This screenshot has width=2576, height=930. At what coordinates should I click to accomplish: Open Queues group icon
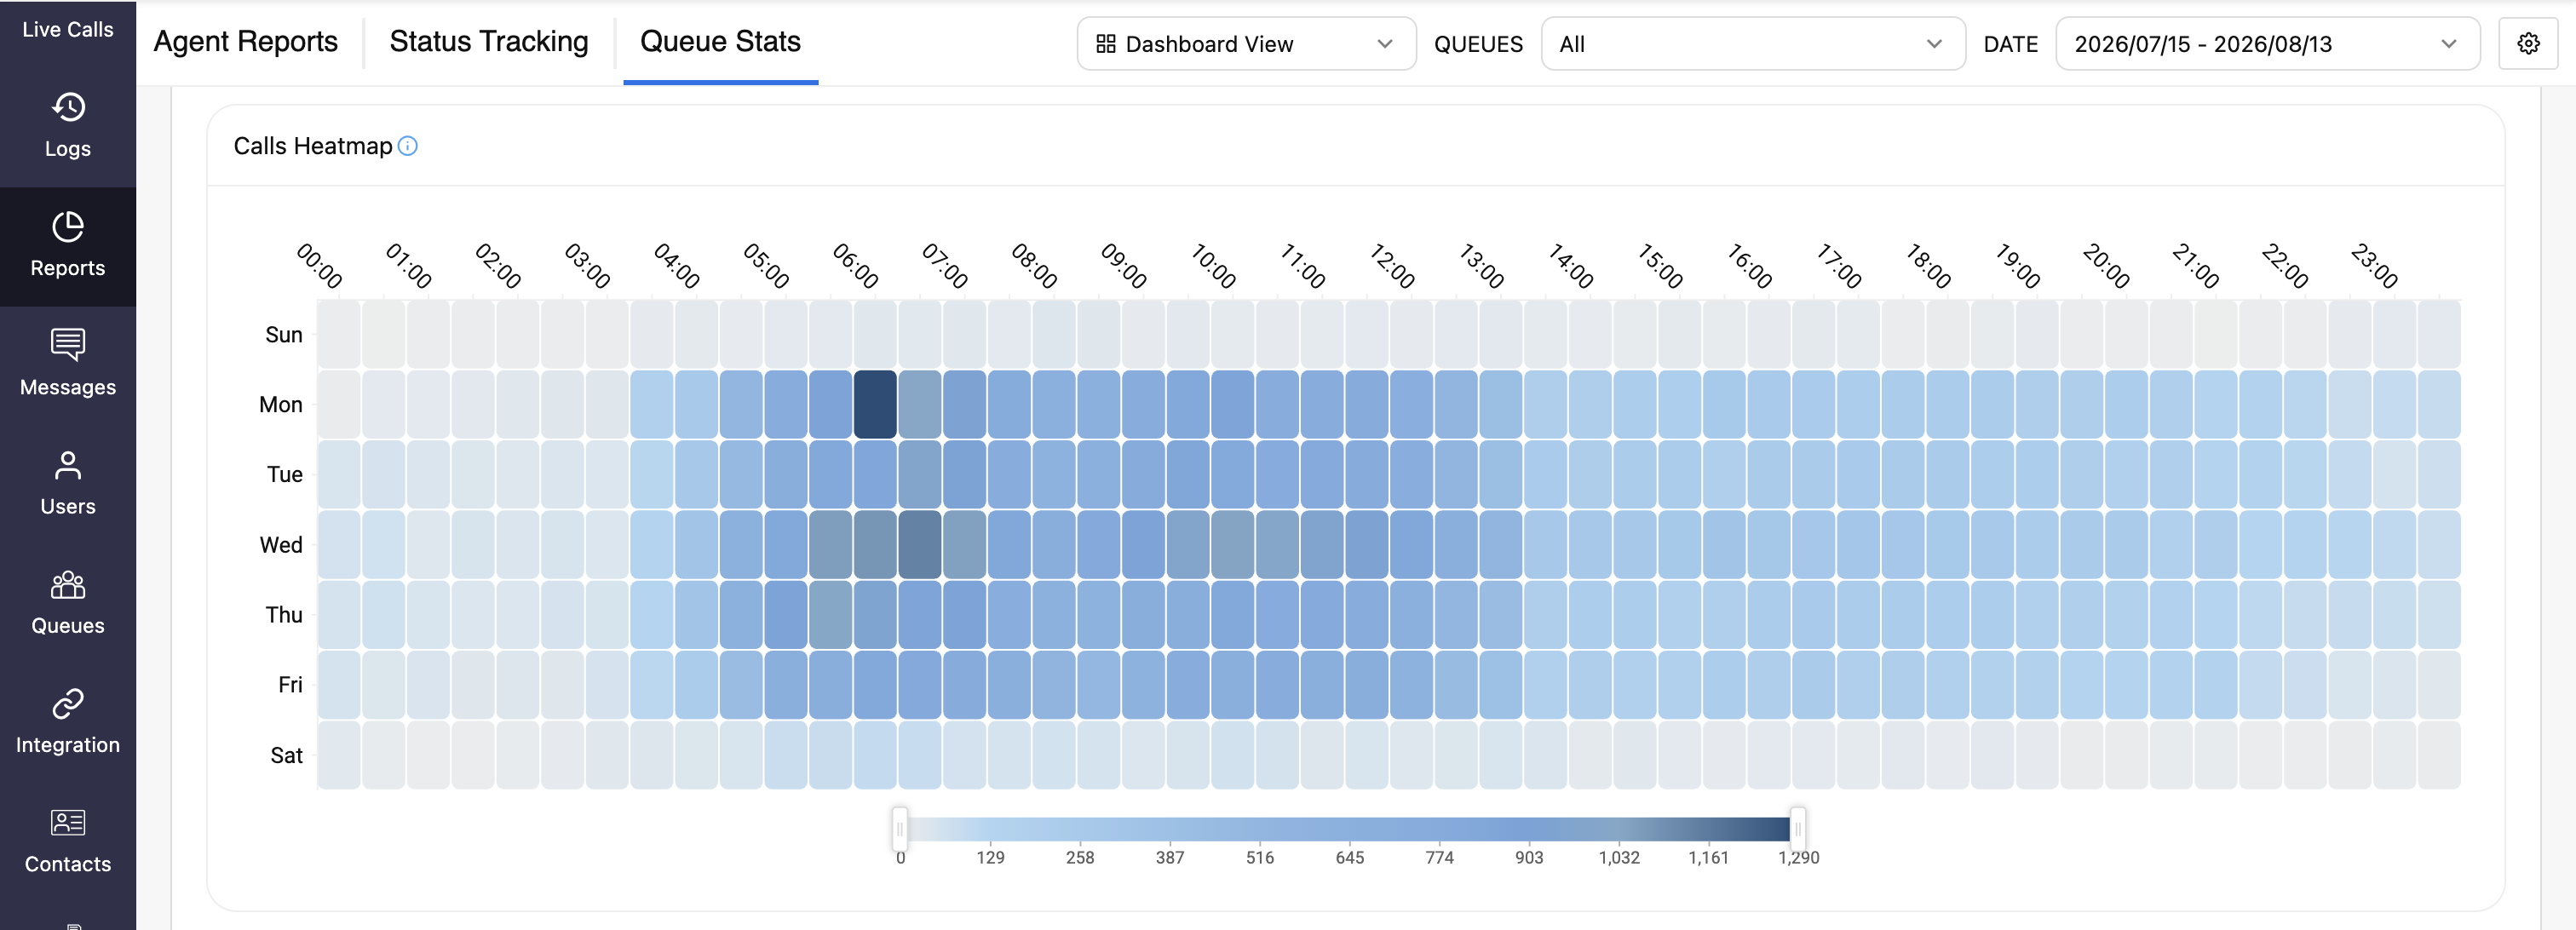tap(68, 584)
